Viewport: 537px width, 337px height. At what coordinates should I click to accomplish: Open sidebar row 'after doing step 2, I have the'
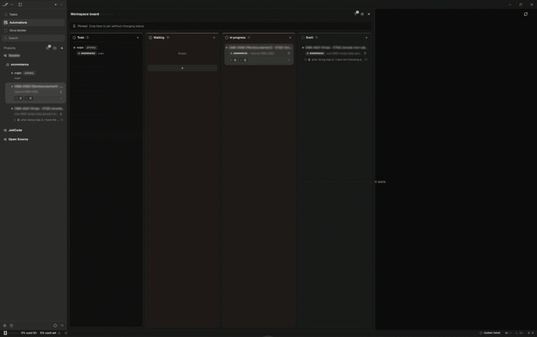click(x=38, y=120)
